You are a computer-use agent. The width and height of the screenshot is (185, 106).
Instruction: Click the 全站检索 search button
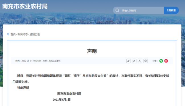pos(171,10)
